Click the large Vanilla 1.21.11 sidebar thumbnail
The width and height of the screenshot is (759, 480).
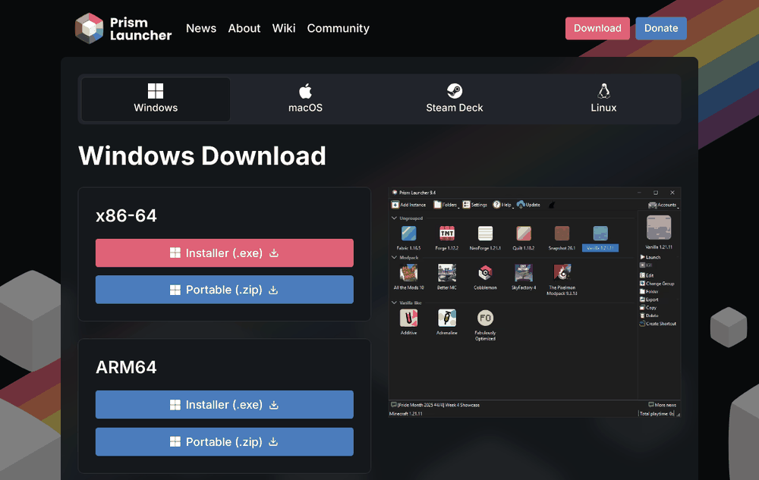click(x=659, y=227)
